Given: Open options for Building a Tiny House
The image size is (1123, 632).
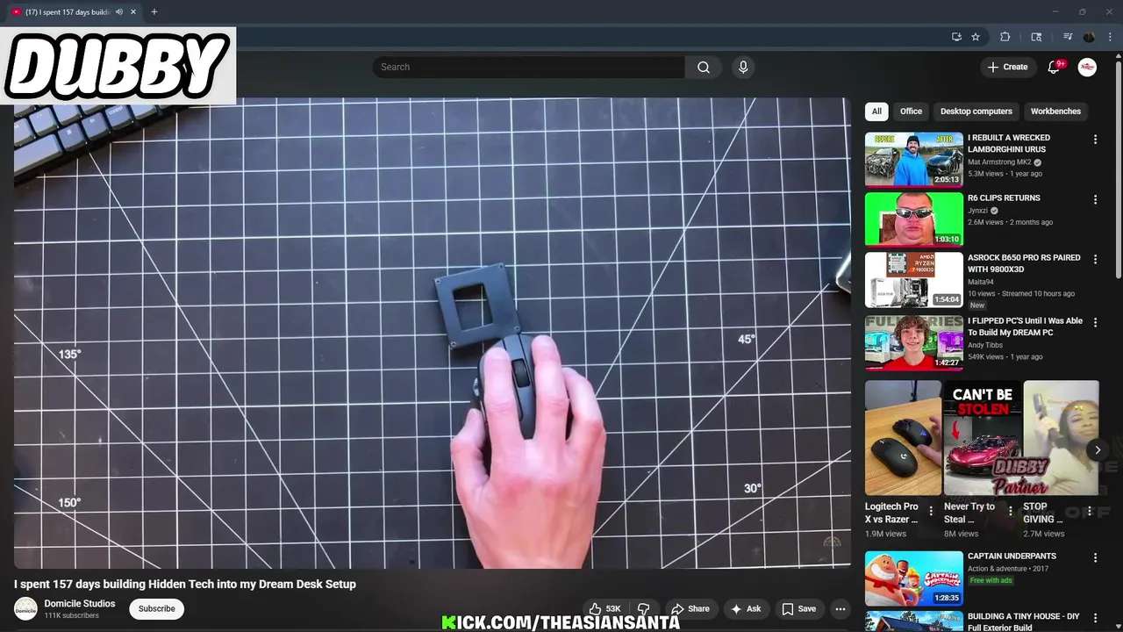Looking at the screenshot, I should [x=1095, y=618].
